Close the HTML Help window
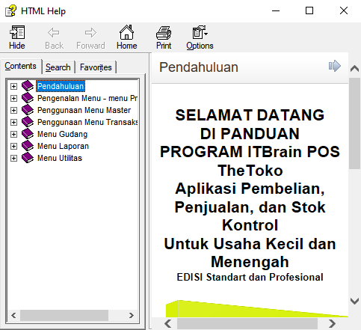This screenshot has width=361, height=330. point(344,10)
